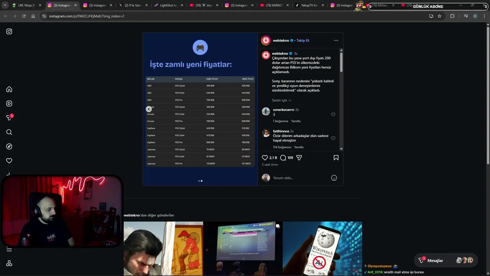
Task: Reply to fatihinnce's comment via Yanıtla
Action: 299,147
